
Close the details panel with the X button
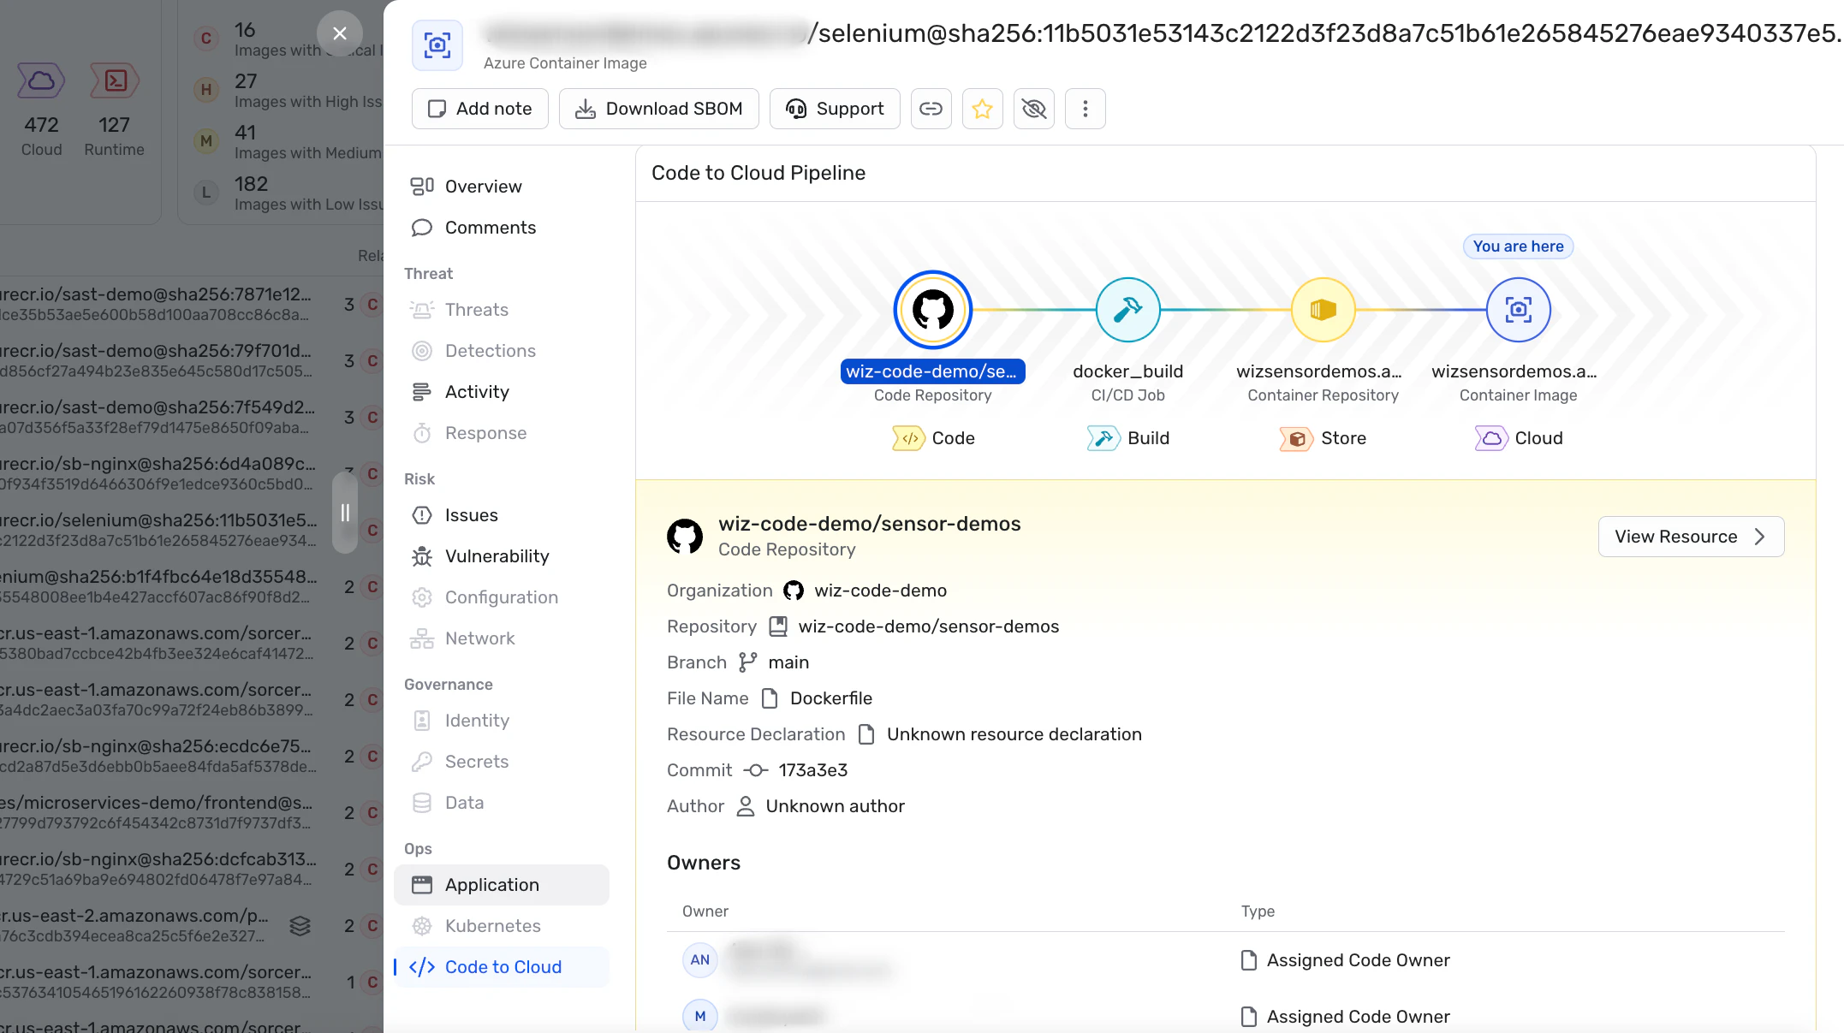pos(340,33)
